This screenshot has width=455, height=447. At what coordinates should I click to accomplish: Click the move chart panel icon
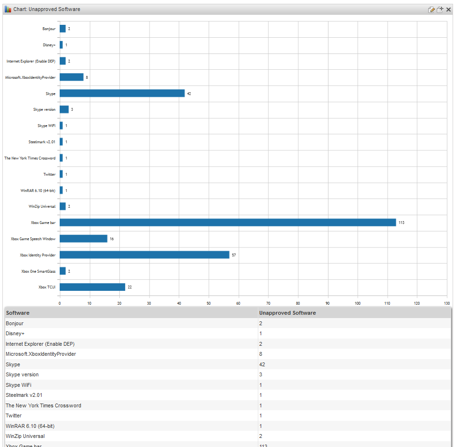[x=440, y=10]
